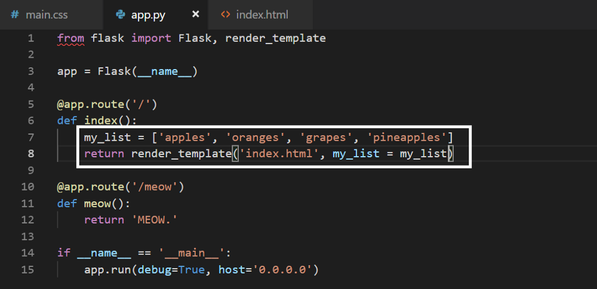This screenshot has width=597, height=289.
Task: Click line number 1 in the gutter
Action: click(x=30, y=39)
